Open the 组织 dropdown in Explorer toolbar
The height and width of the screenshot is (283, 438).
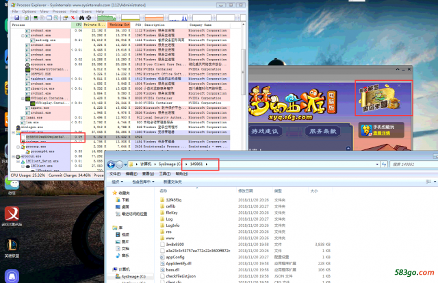(117, 182)
